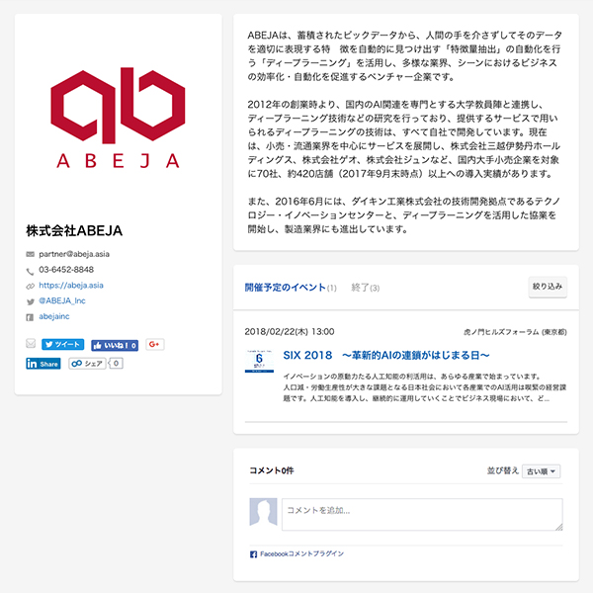
Task: Click the ABEJA company logo
Action: tap(117, 119)
